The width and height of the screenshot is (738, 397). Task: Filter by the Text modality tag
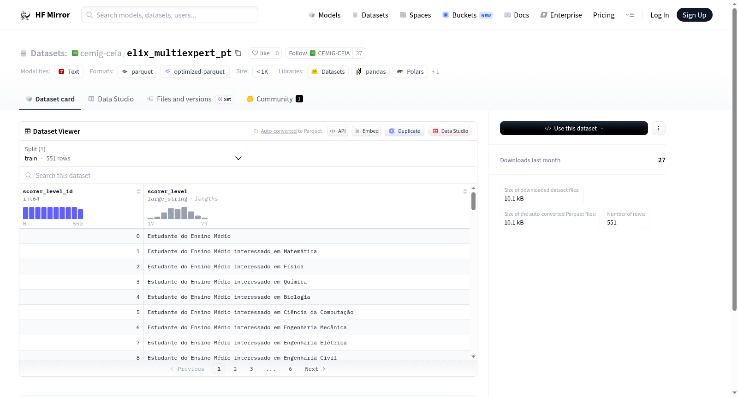click(x=69, y=71)
